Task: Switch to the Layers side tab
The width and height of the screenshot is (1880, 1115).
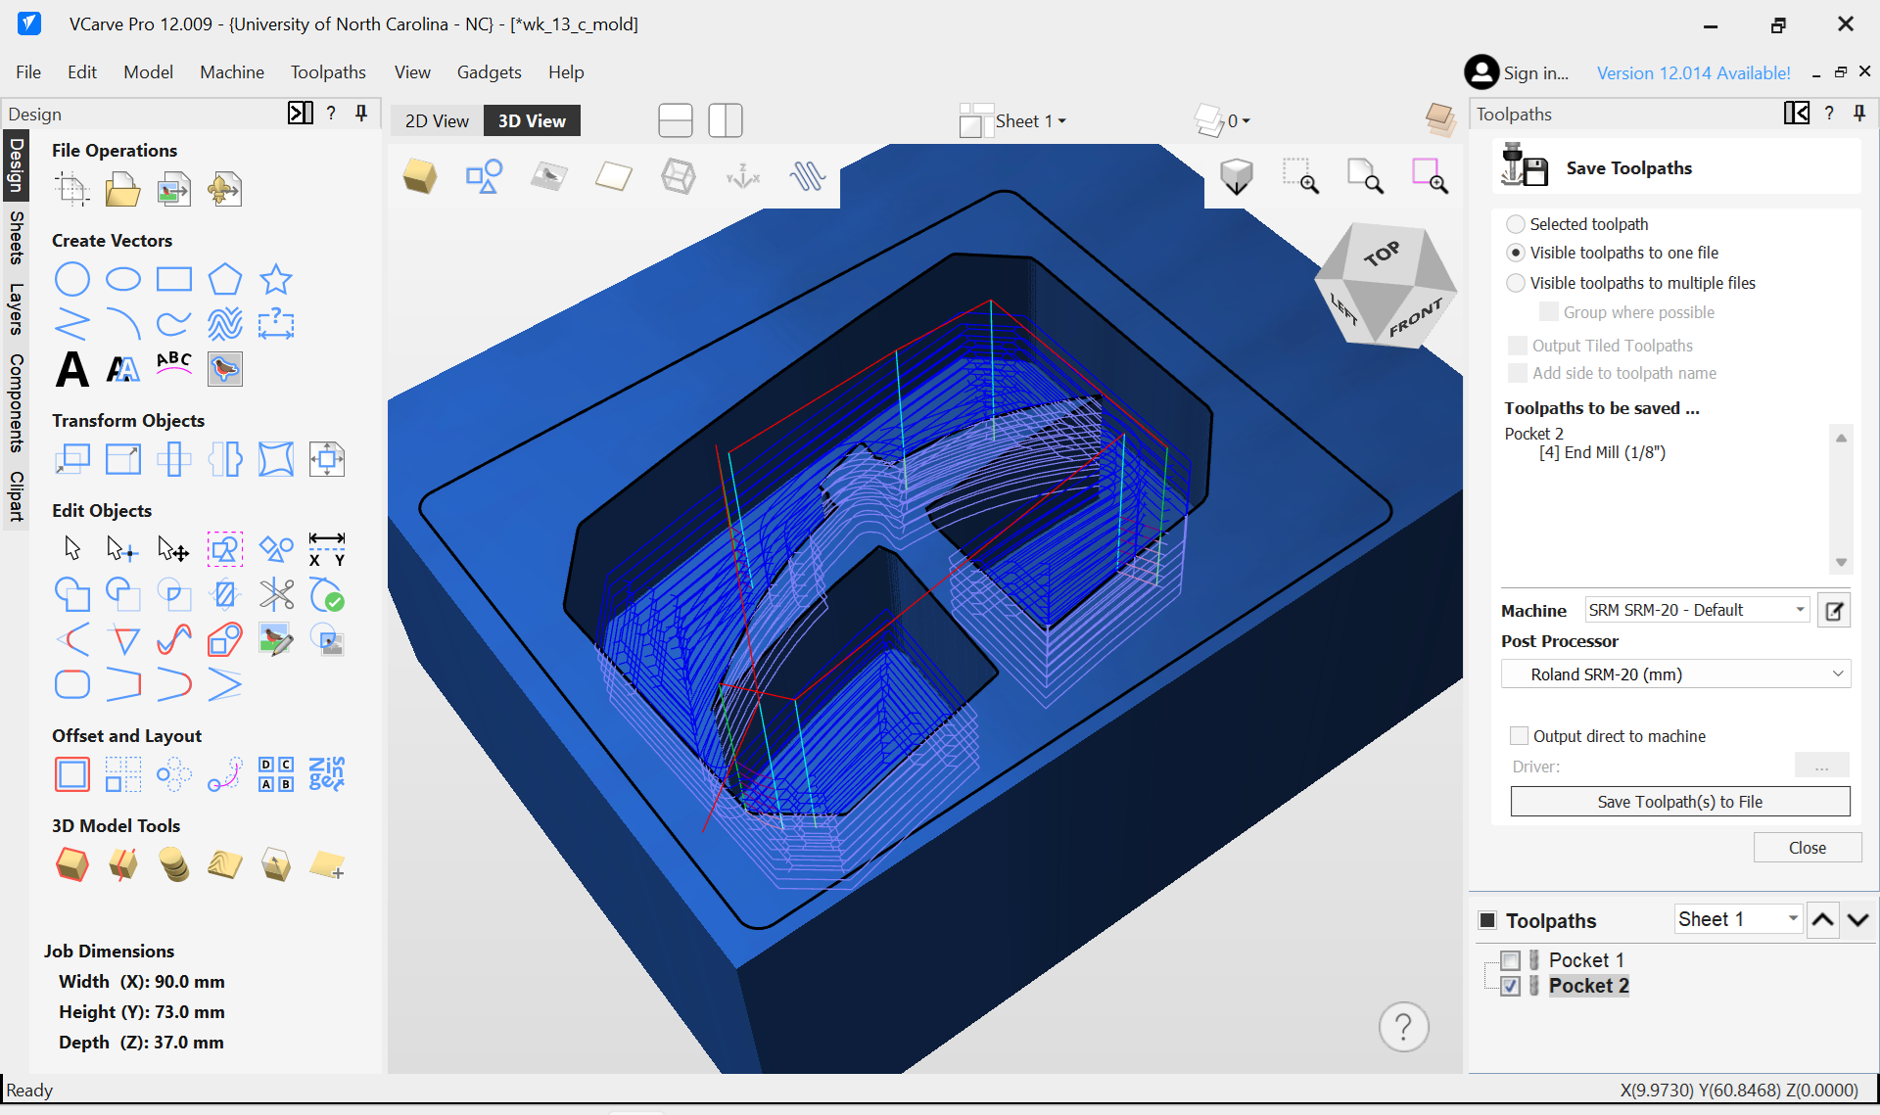Action: click(16, 309)
